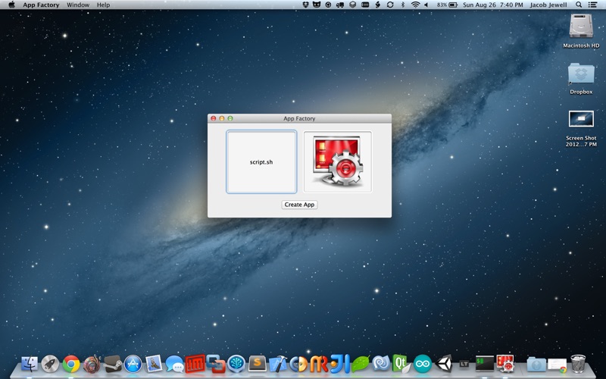Open Messages from the Dock
The height and width of the screenshot is (379, 606).
tap(175, 364)
